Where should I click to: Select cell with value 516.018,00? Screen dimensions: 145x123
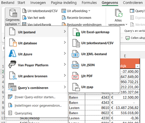point(125,113)
